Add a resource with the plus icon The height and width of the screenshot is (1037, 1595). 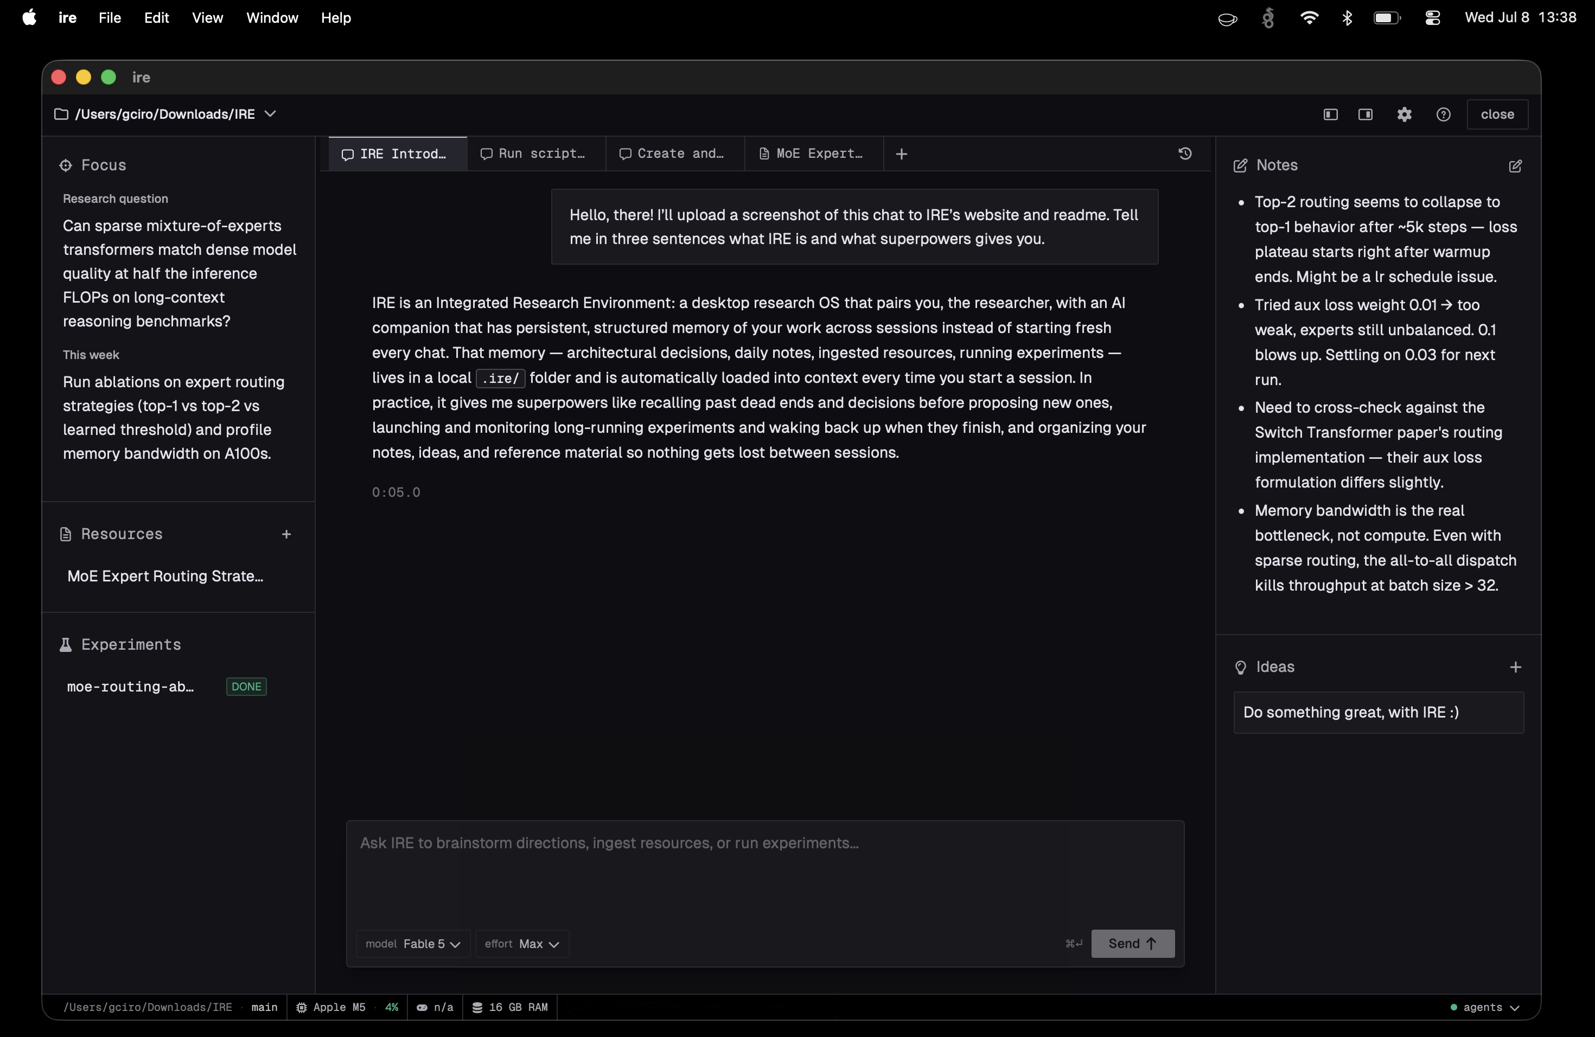pyautogui.click(x=286, y=534)
